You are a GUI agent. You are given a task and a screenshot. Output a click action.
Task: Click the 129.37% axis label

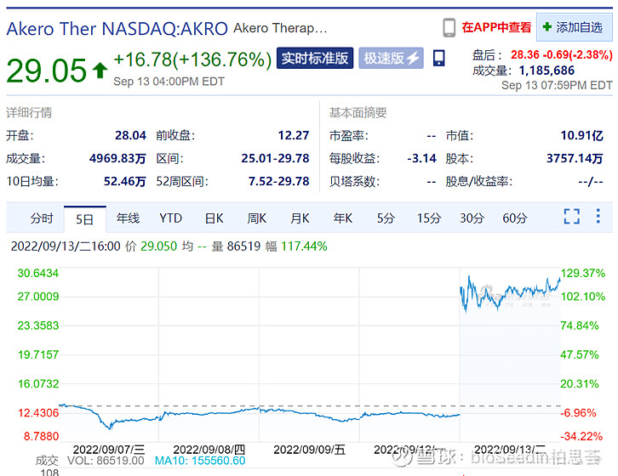tap(582, 273)
